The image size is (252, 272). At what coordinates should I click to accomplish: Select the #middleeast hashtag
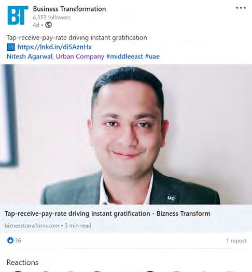(124, 56)
